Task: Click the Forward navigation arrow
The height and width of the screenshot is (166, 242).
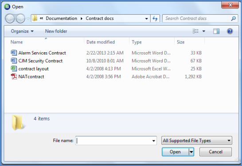Action: [20, 19]
